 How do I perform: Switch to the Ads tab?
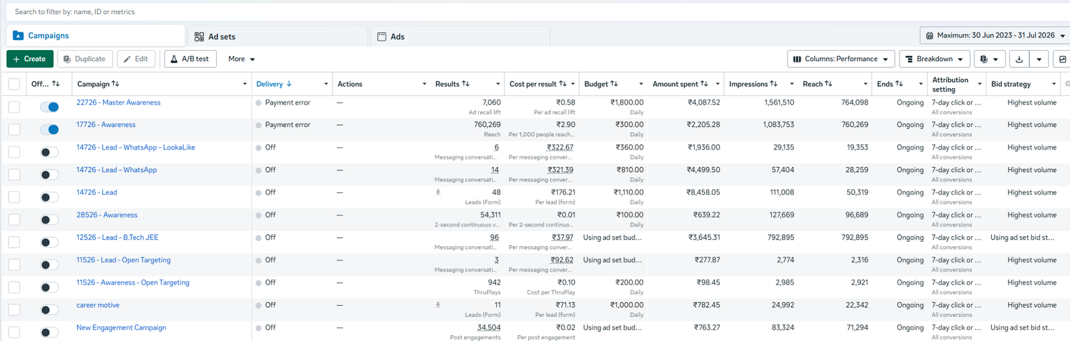[461, 37]
